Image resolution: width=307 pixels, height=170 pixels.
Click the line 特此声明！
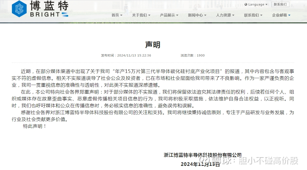tap(35, 126)
